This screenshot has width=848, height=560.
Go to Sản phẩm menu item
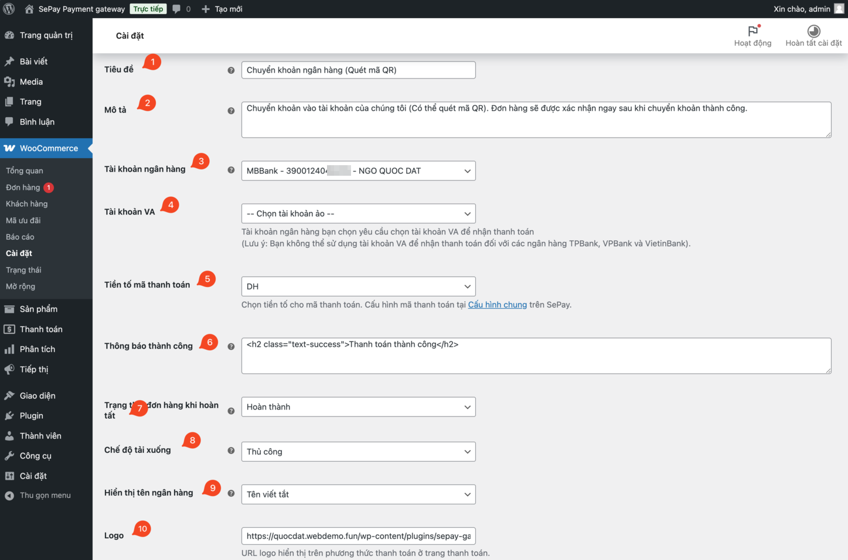point(38,309)
